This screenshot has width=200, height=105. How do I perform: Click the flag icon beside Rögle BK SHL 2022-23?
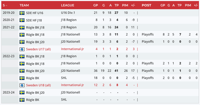tap(22, 78)
